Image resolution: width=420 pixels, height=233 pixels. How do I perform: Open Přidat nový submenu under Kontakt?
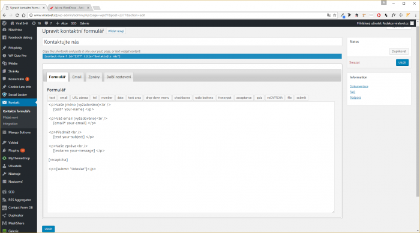pos(10,117)
